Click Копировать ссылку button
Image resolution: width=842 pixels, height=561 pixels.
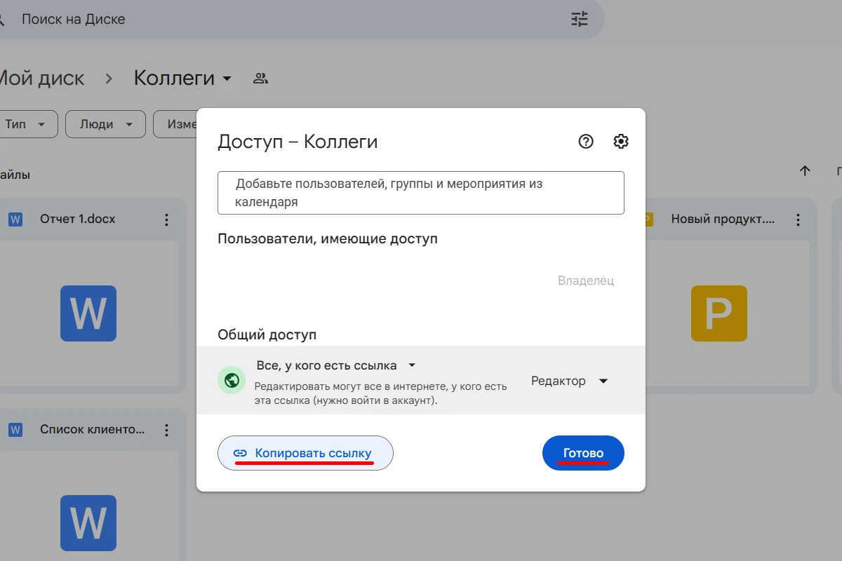tap(305, 453)
